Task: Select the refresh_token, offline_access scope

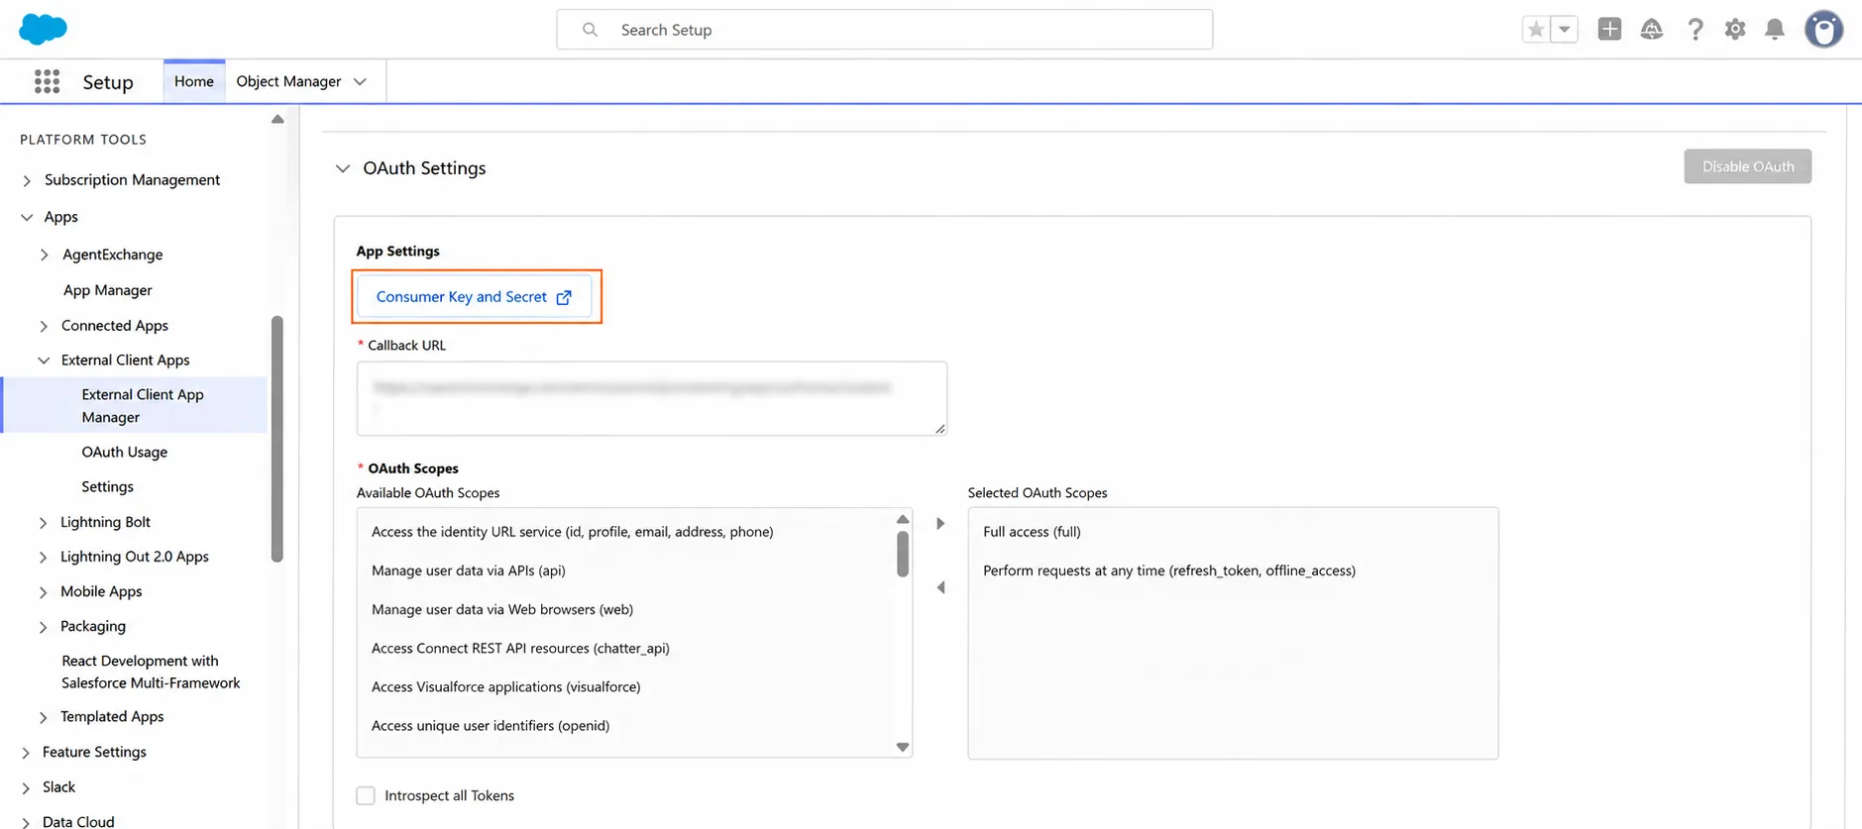Action: coord(1169,570)
